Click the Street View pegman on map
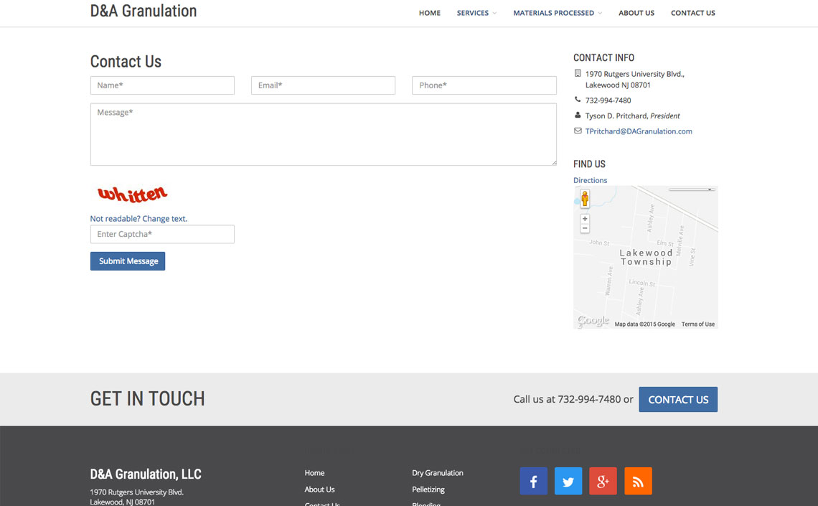 [585, 199]
